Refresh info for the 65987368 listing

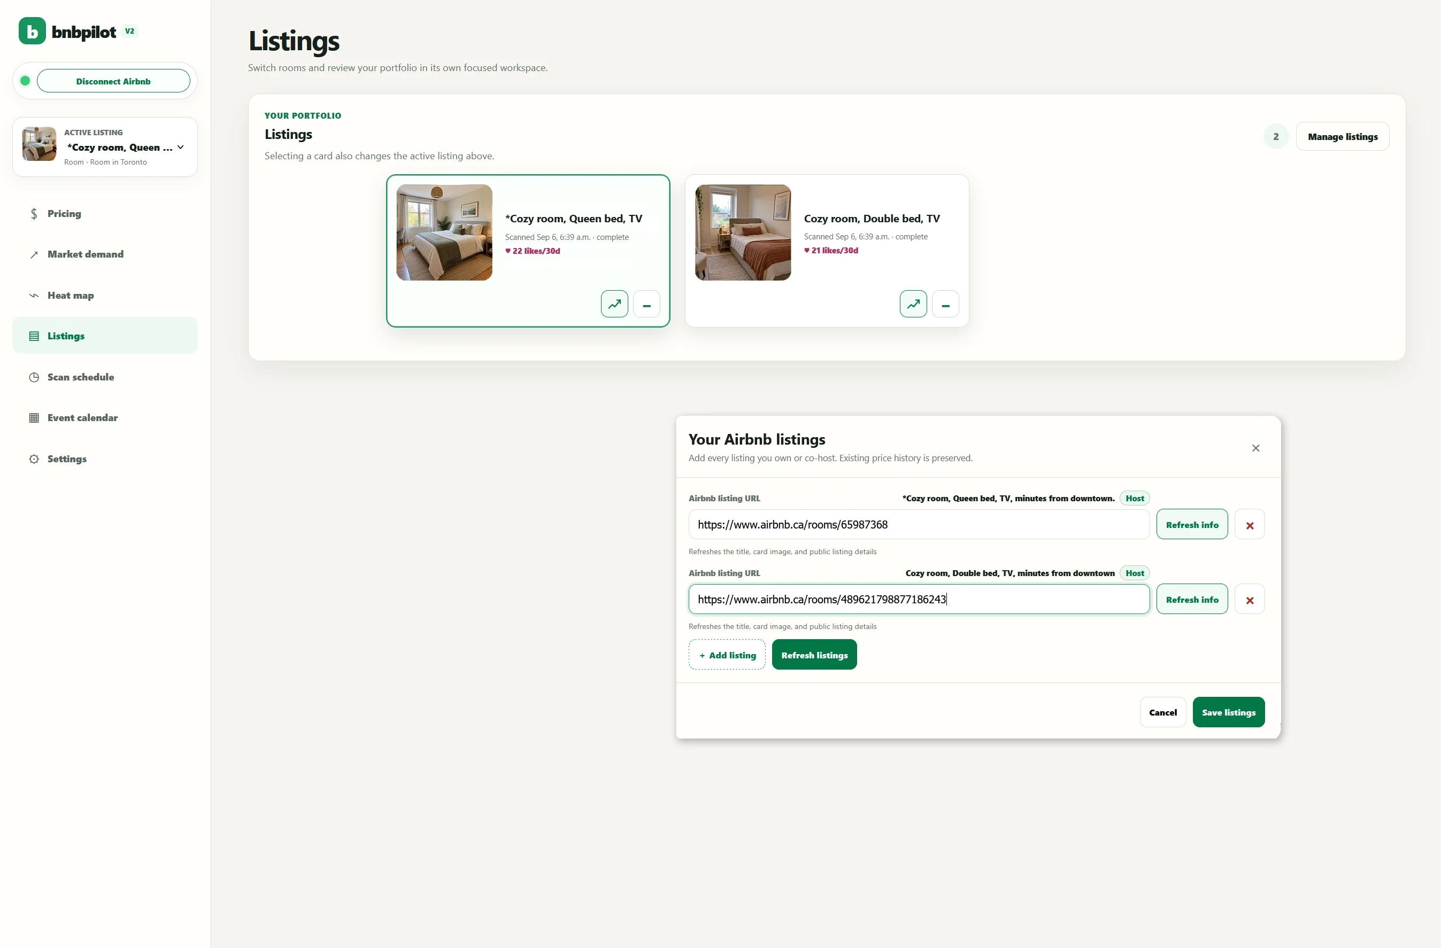click(x=1191, y=525)
